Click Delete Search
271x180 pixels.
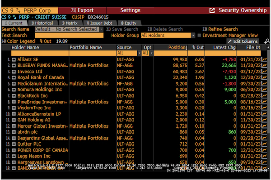[x=165, y=29]
